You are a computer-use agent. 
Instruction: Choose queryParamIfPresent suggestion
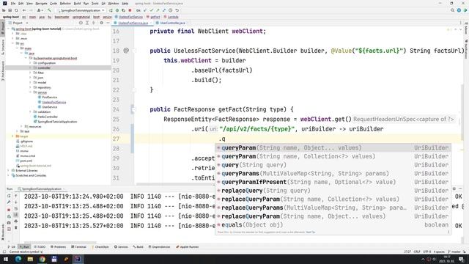click(x=333, y=182)
